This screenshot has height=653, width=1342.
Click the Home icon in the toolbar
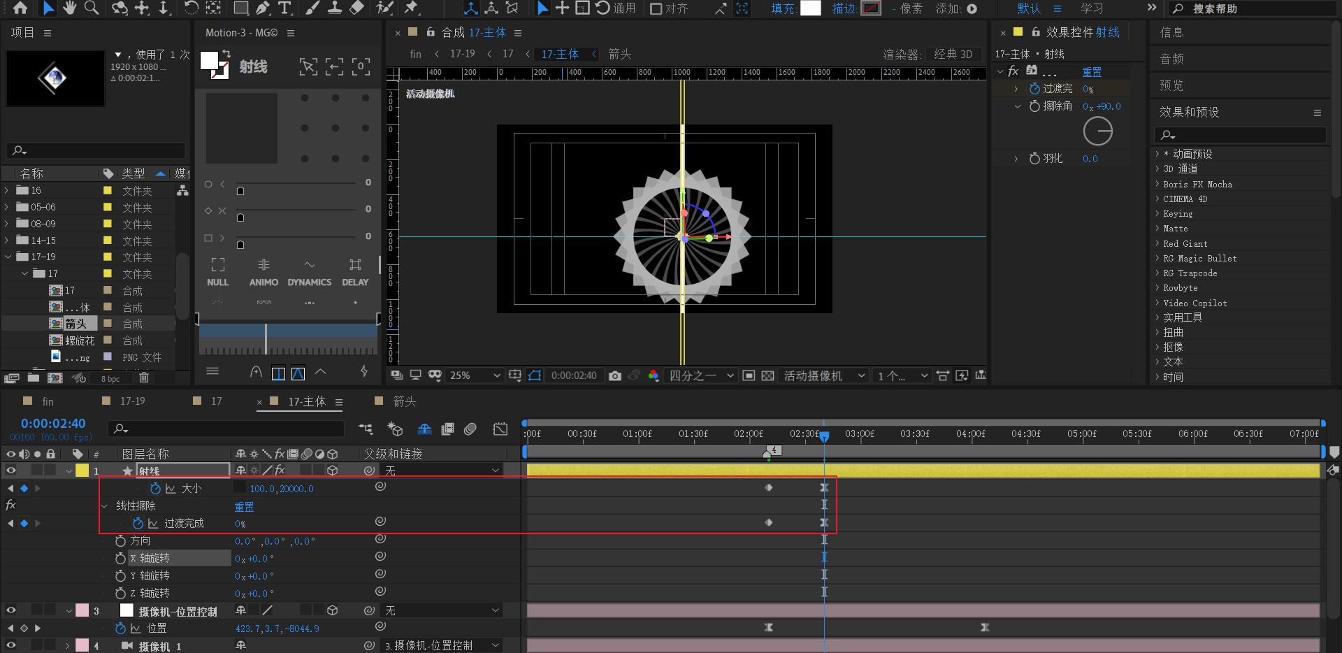click(x=20, y=8)
